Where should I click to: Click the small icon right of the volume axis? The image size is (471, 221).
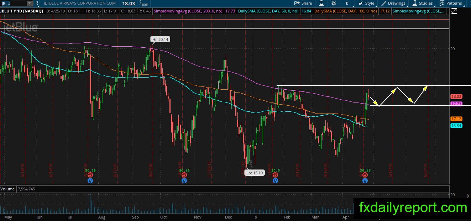[467, 195]
